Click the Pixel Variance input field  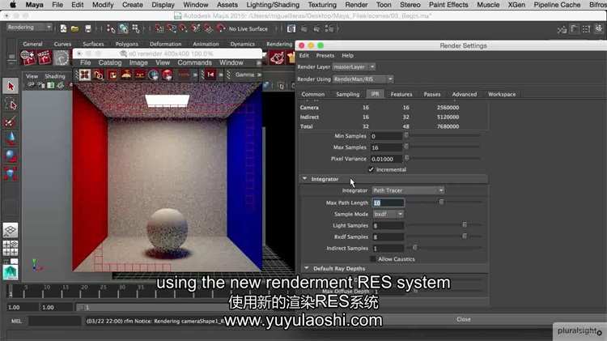(x=386, y=159)
